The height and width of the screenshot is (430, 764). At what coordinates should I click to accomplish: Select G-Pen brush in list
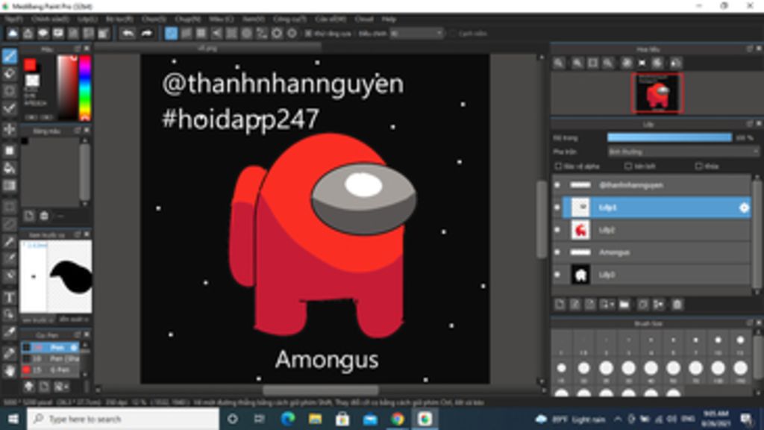[51, 370]
